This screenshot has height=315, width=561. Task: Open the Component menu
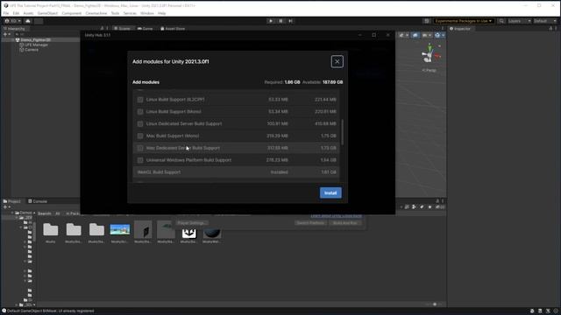[x=72, y=13]
